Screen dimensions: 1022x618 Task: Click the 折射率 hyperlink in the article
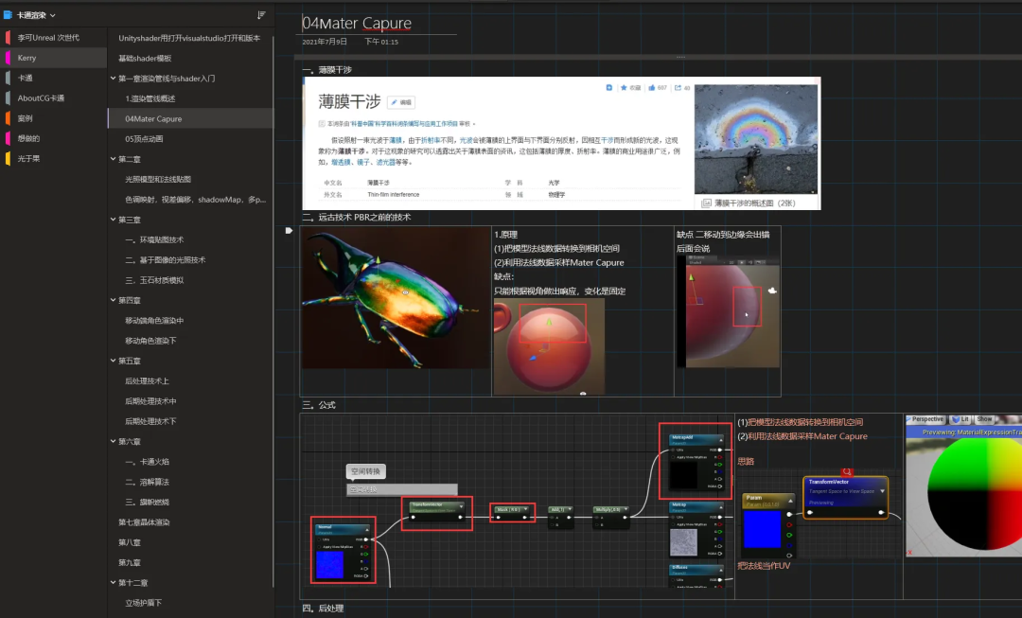pyautogui.click(x=431, y=140)
